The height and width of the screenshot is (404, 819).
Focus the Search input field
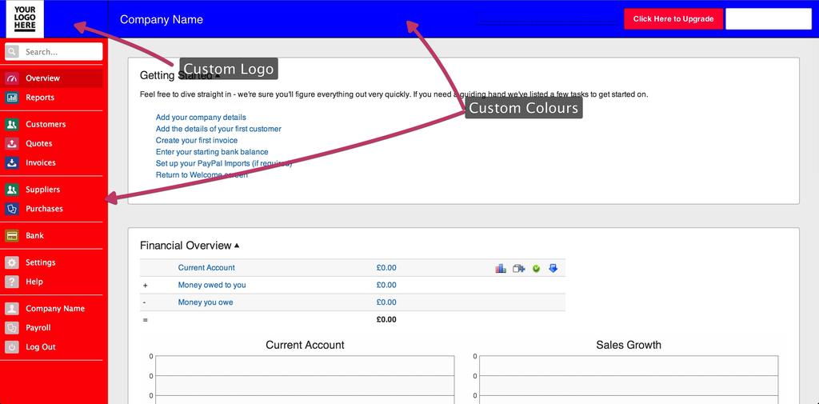point(61,52)
